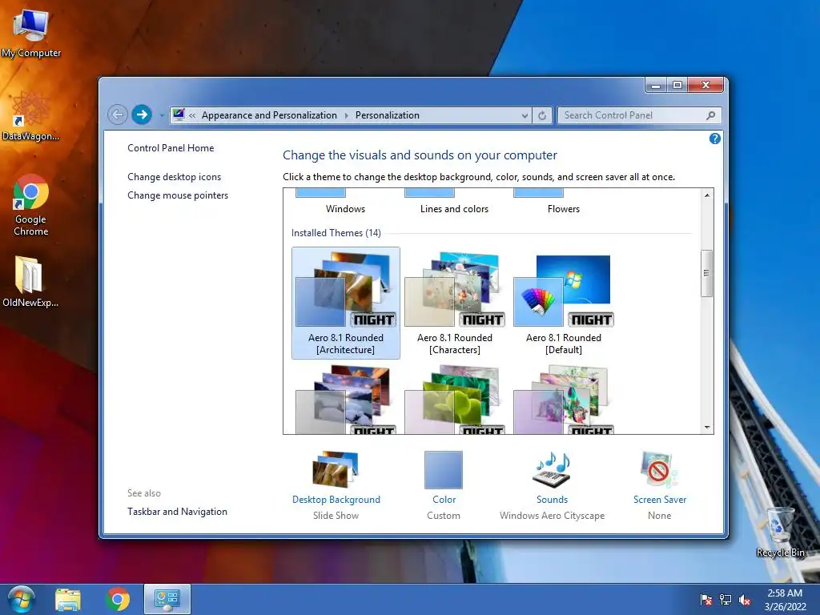Viewport: 820px width, 615px height.
Task: Go back using the Back arrow
Action: (118, 115)
